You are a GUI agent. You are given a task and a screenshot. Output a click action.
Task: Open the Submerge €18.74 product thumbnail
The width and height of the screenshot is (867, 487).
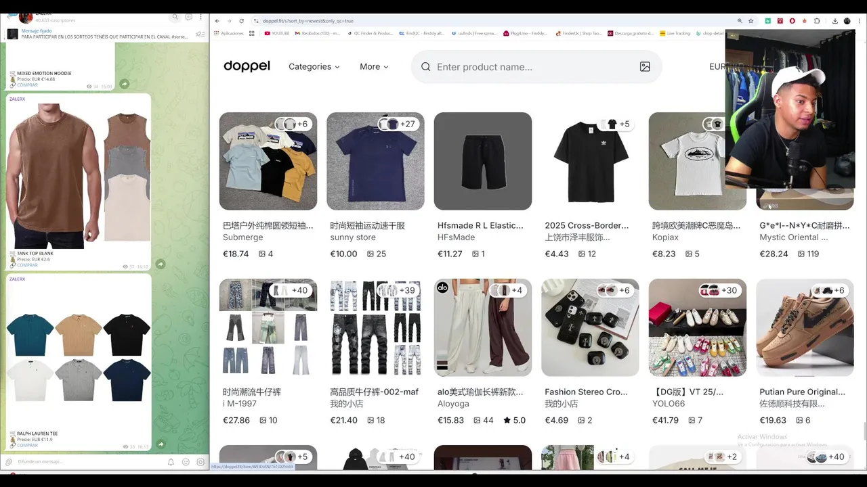[268, 161]
